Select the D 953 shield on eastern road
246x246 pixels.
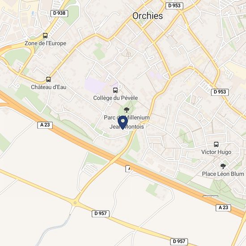(x=220, y=92)
